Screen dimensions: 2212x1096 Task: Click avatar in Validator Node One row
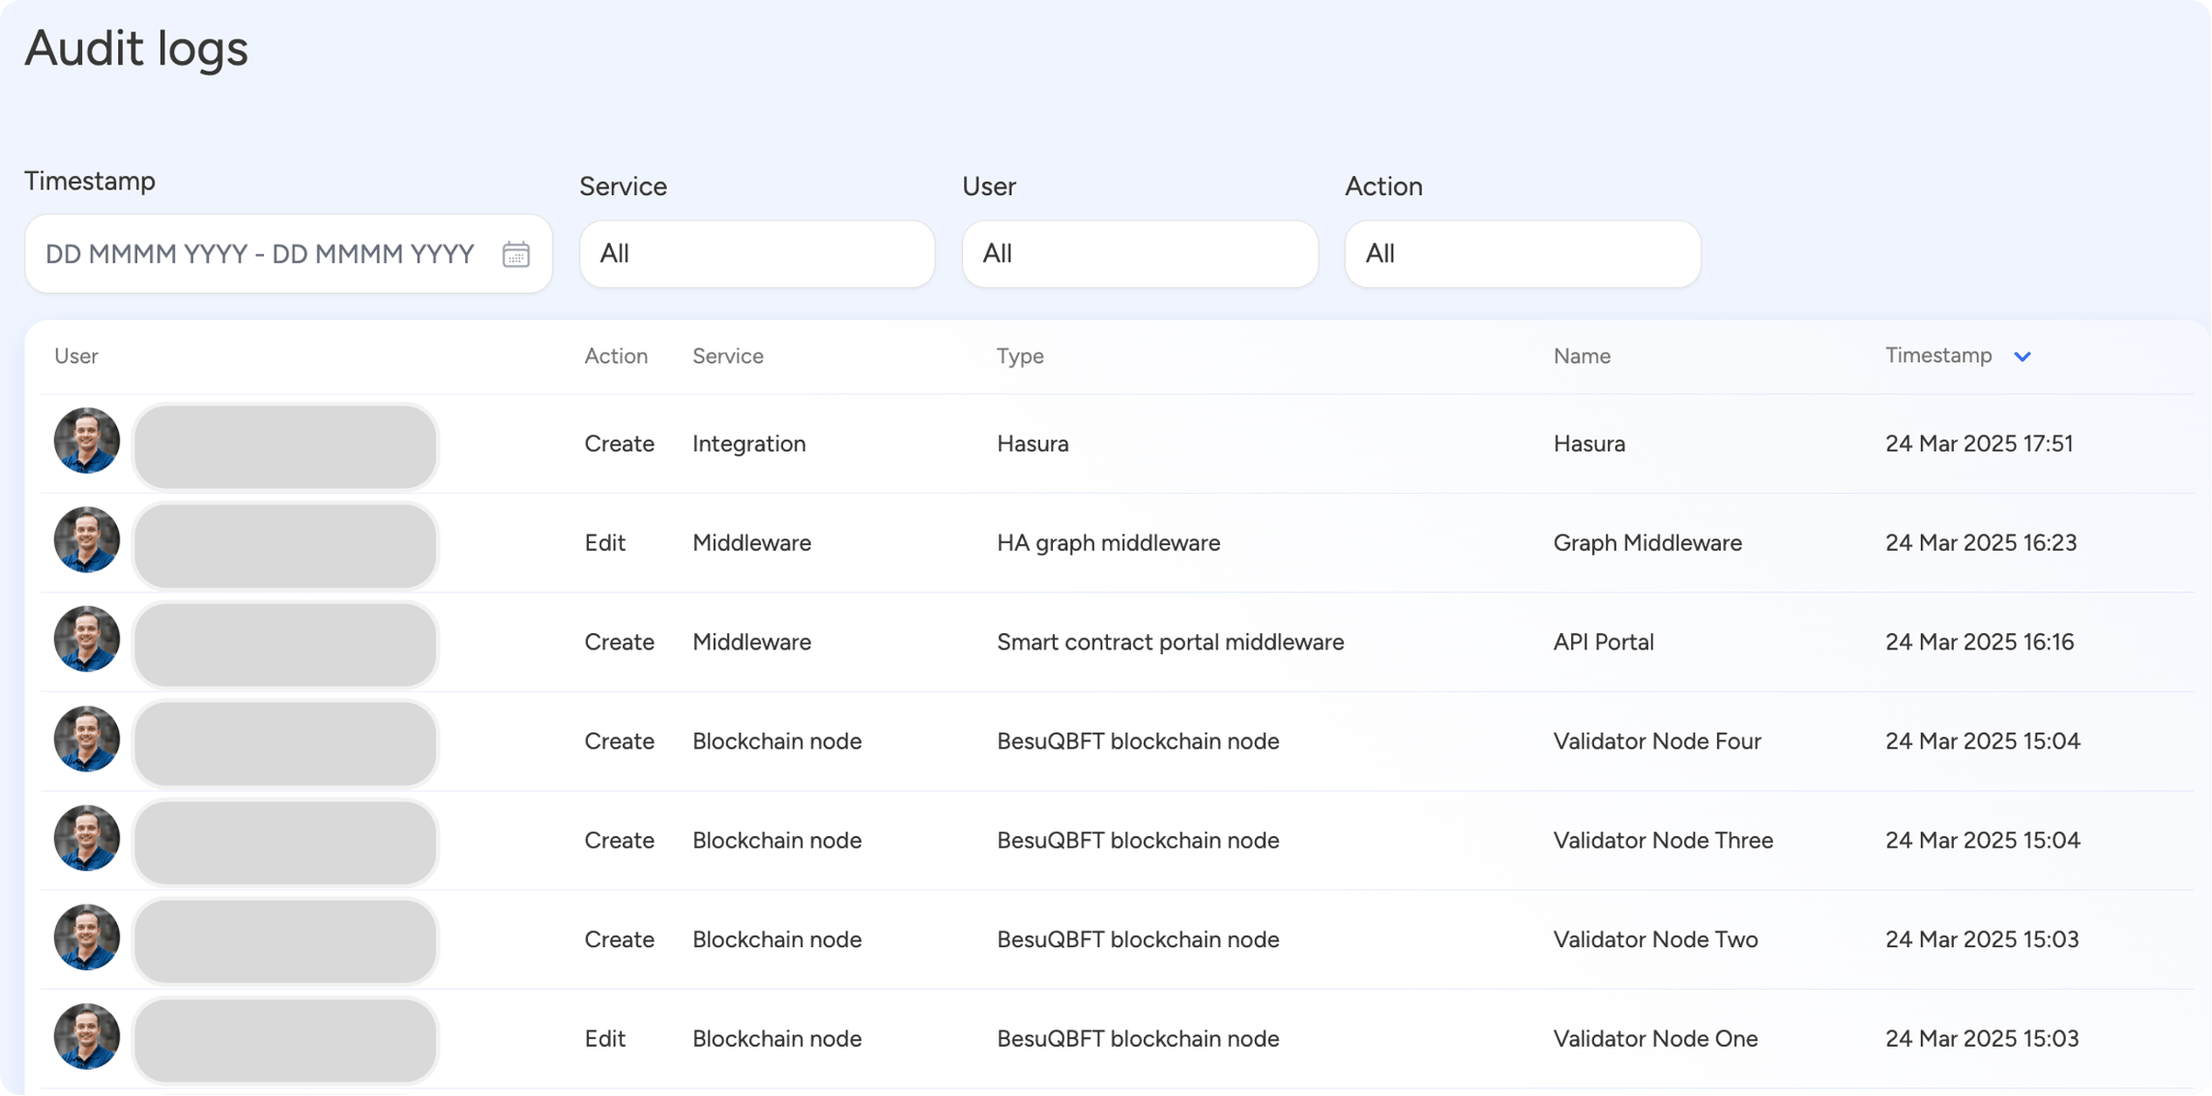87,1036
